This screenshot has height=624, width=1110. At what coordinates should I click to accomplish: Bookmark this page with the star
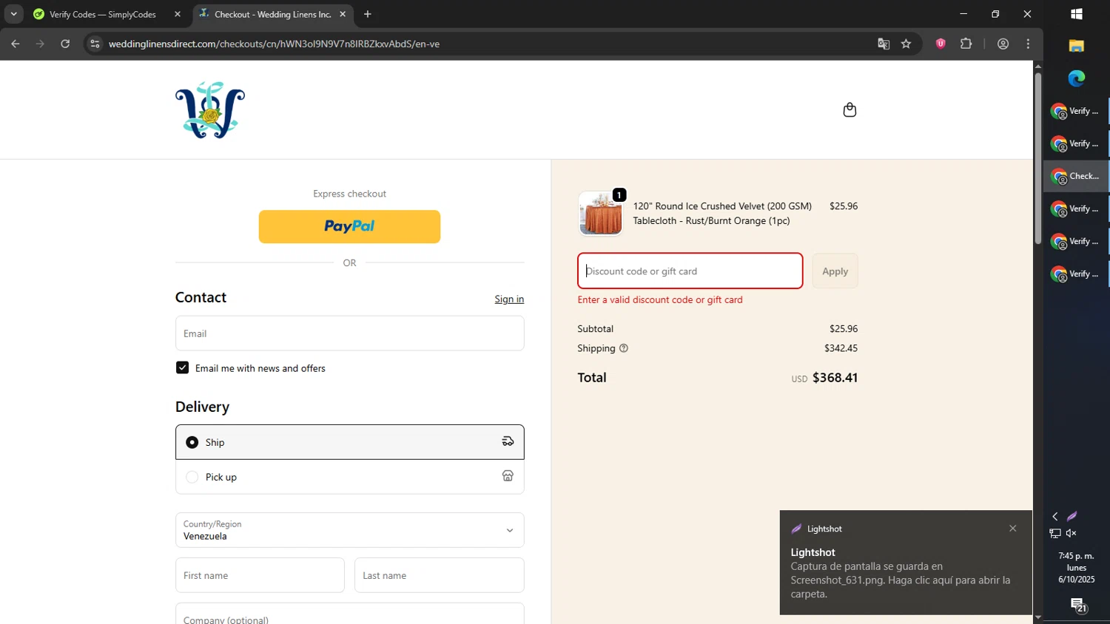point(906,44)
